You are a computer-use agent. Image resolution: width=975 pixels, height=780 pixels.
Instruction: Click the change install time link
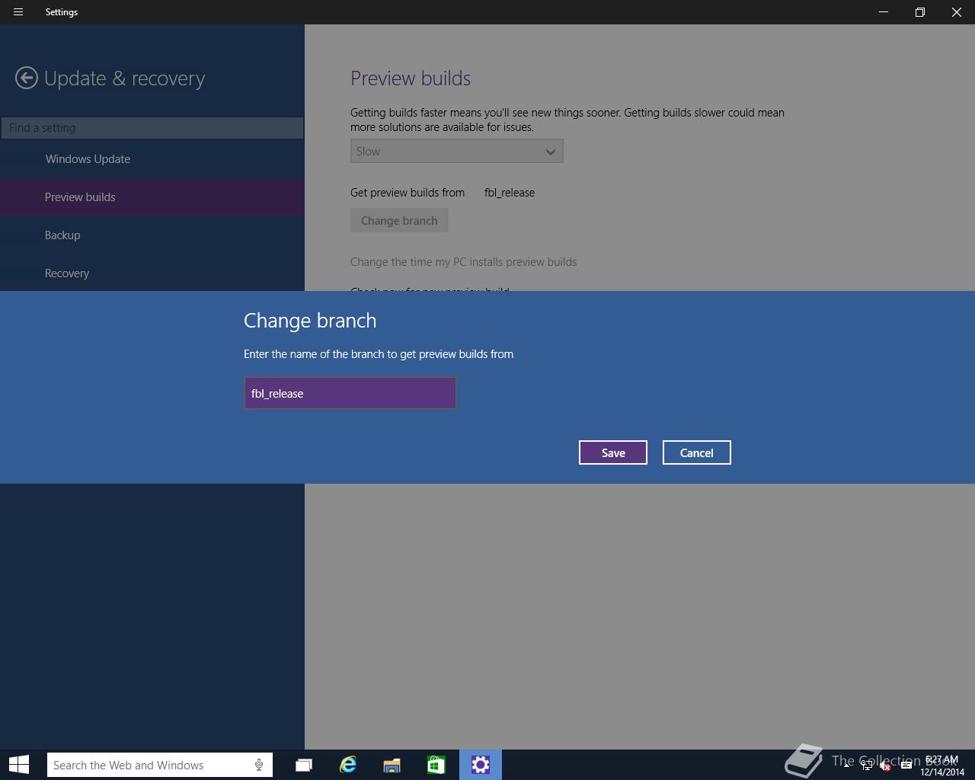click(x=463, y=262)
